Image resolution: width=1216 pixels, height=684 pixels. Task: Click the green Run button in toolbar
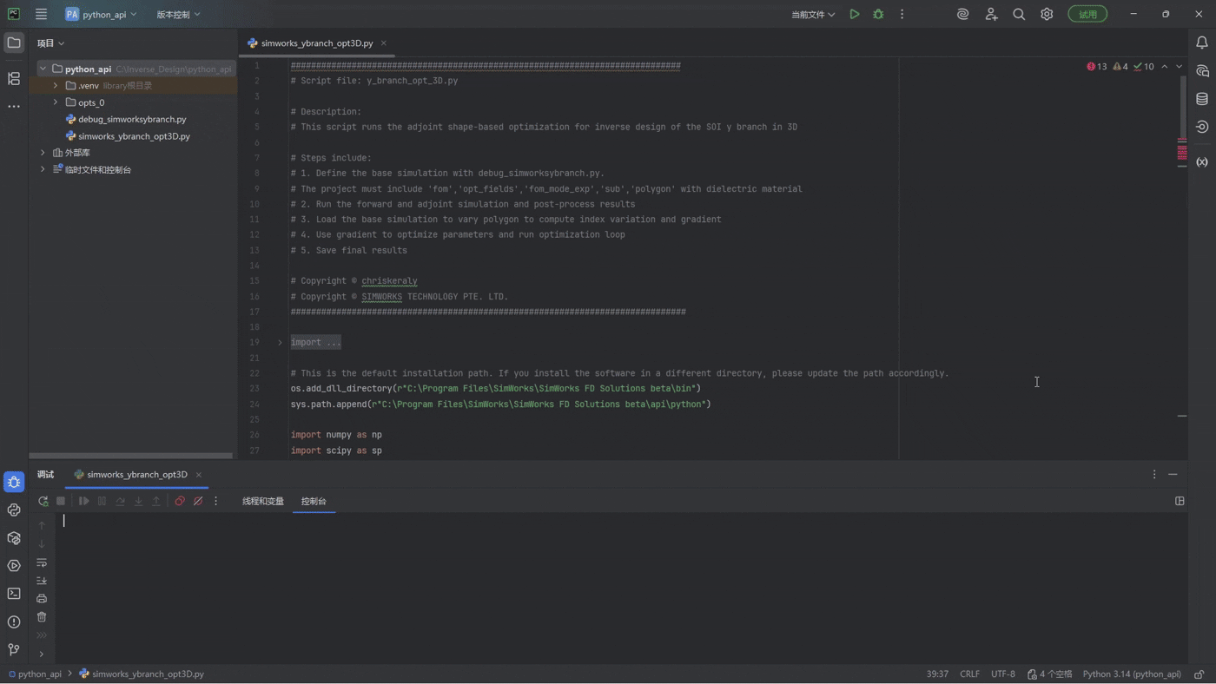[x=855, y=14]
